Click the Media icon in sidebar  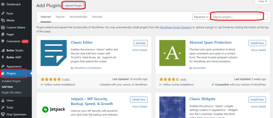(x=3, y=20)
